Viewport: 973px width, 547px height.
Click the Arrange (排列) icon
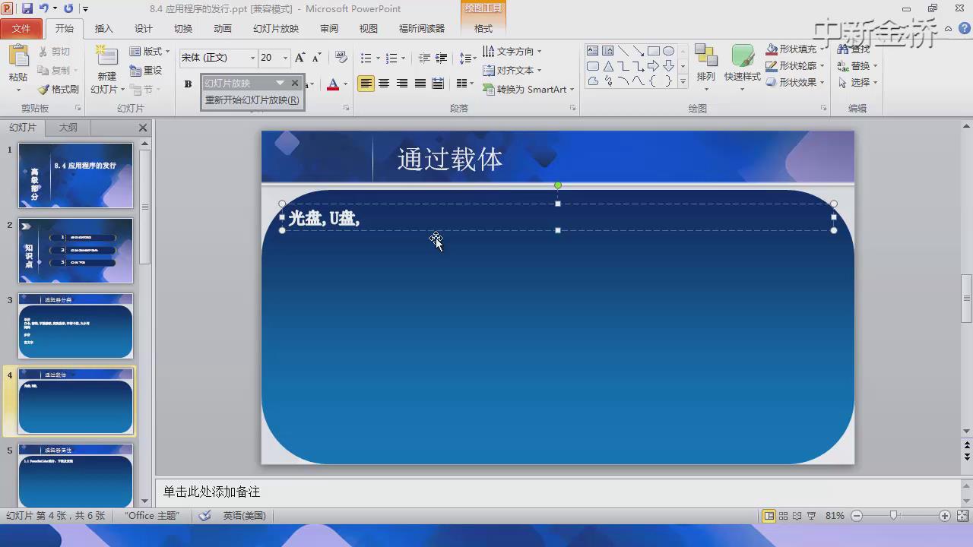pyautogui.click(x=706, y=56)
